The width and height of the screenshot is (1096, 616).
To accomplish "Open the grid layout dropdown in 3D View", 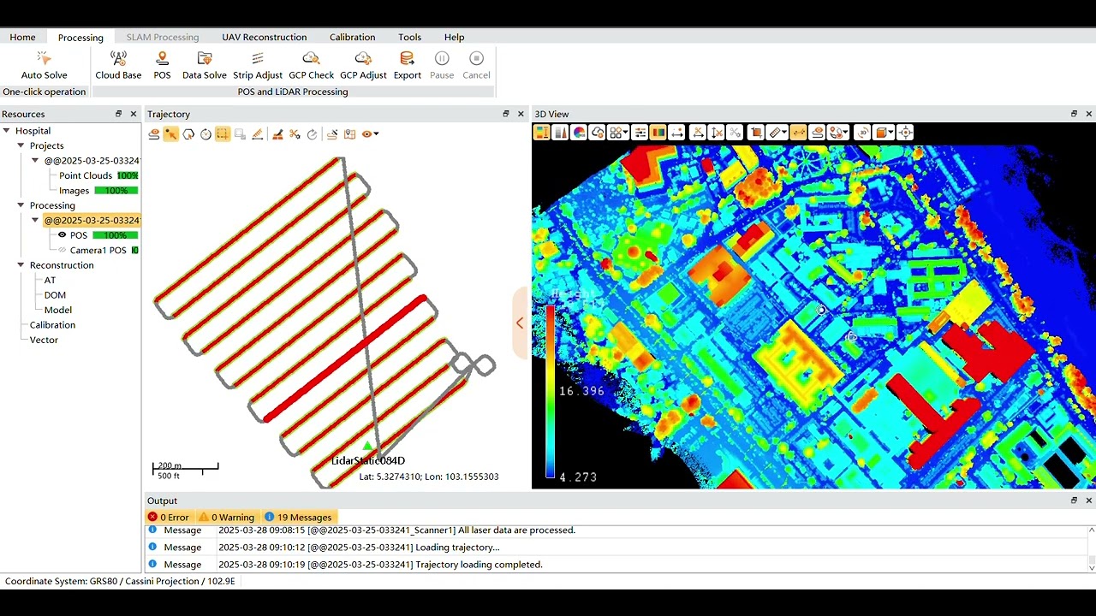I will (626, 133).
